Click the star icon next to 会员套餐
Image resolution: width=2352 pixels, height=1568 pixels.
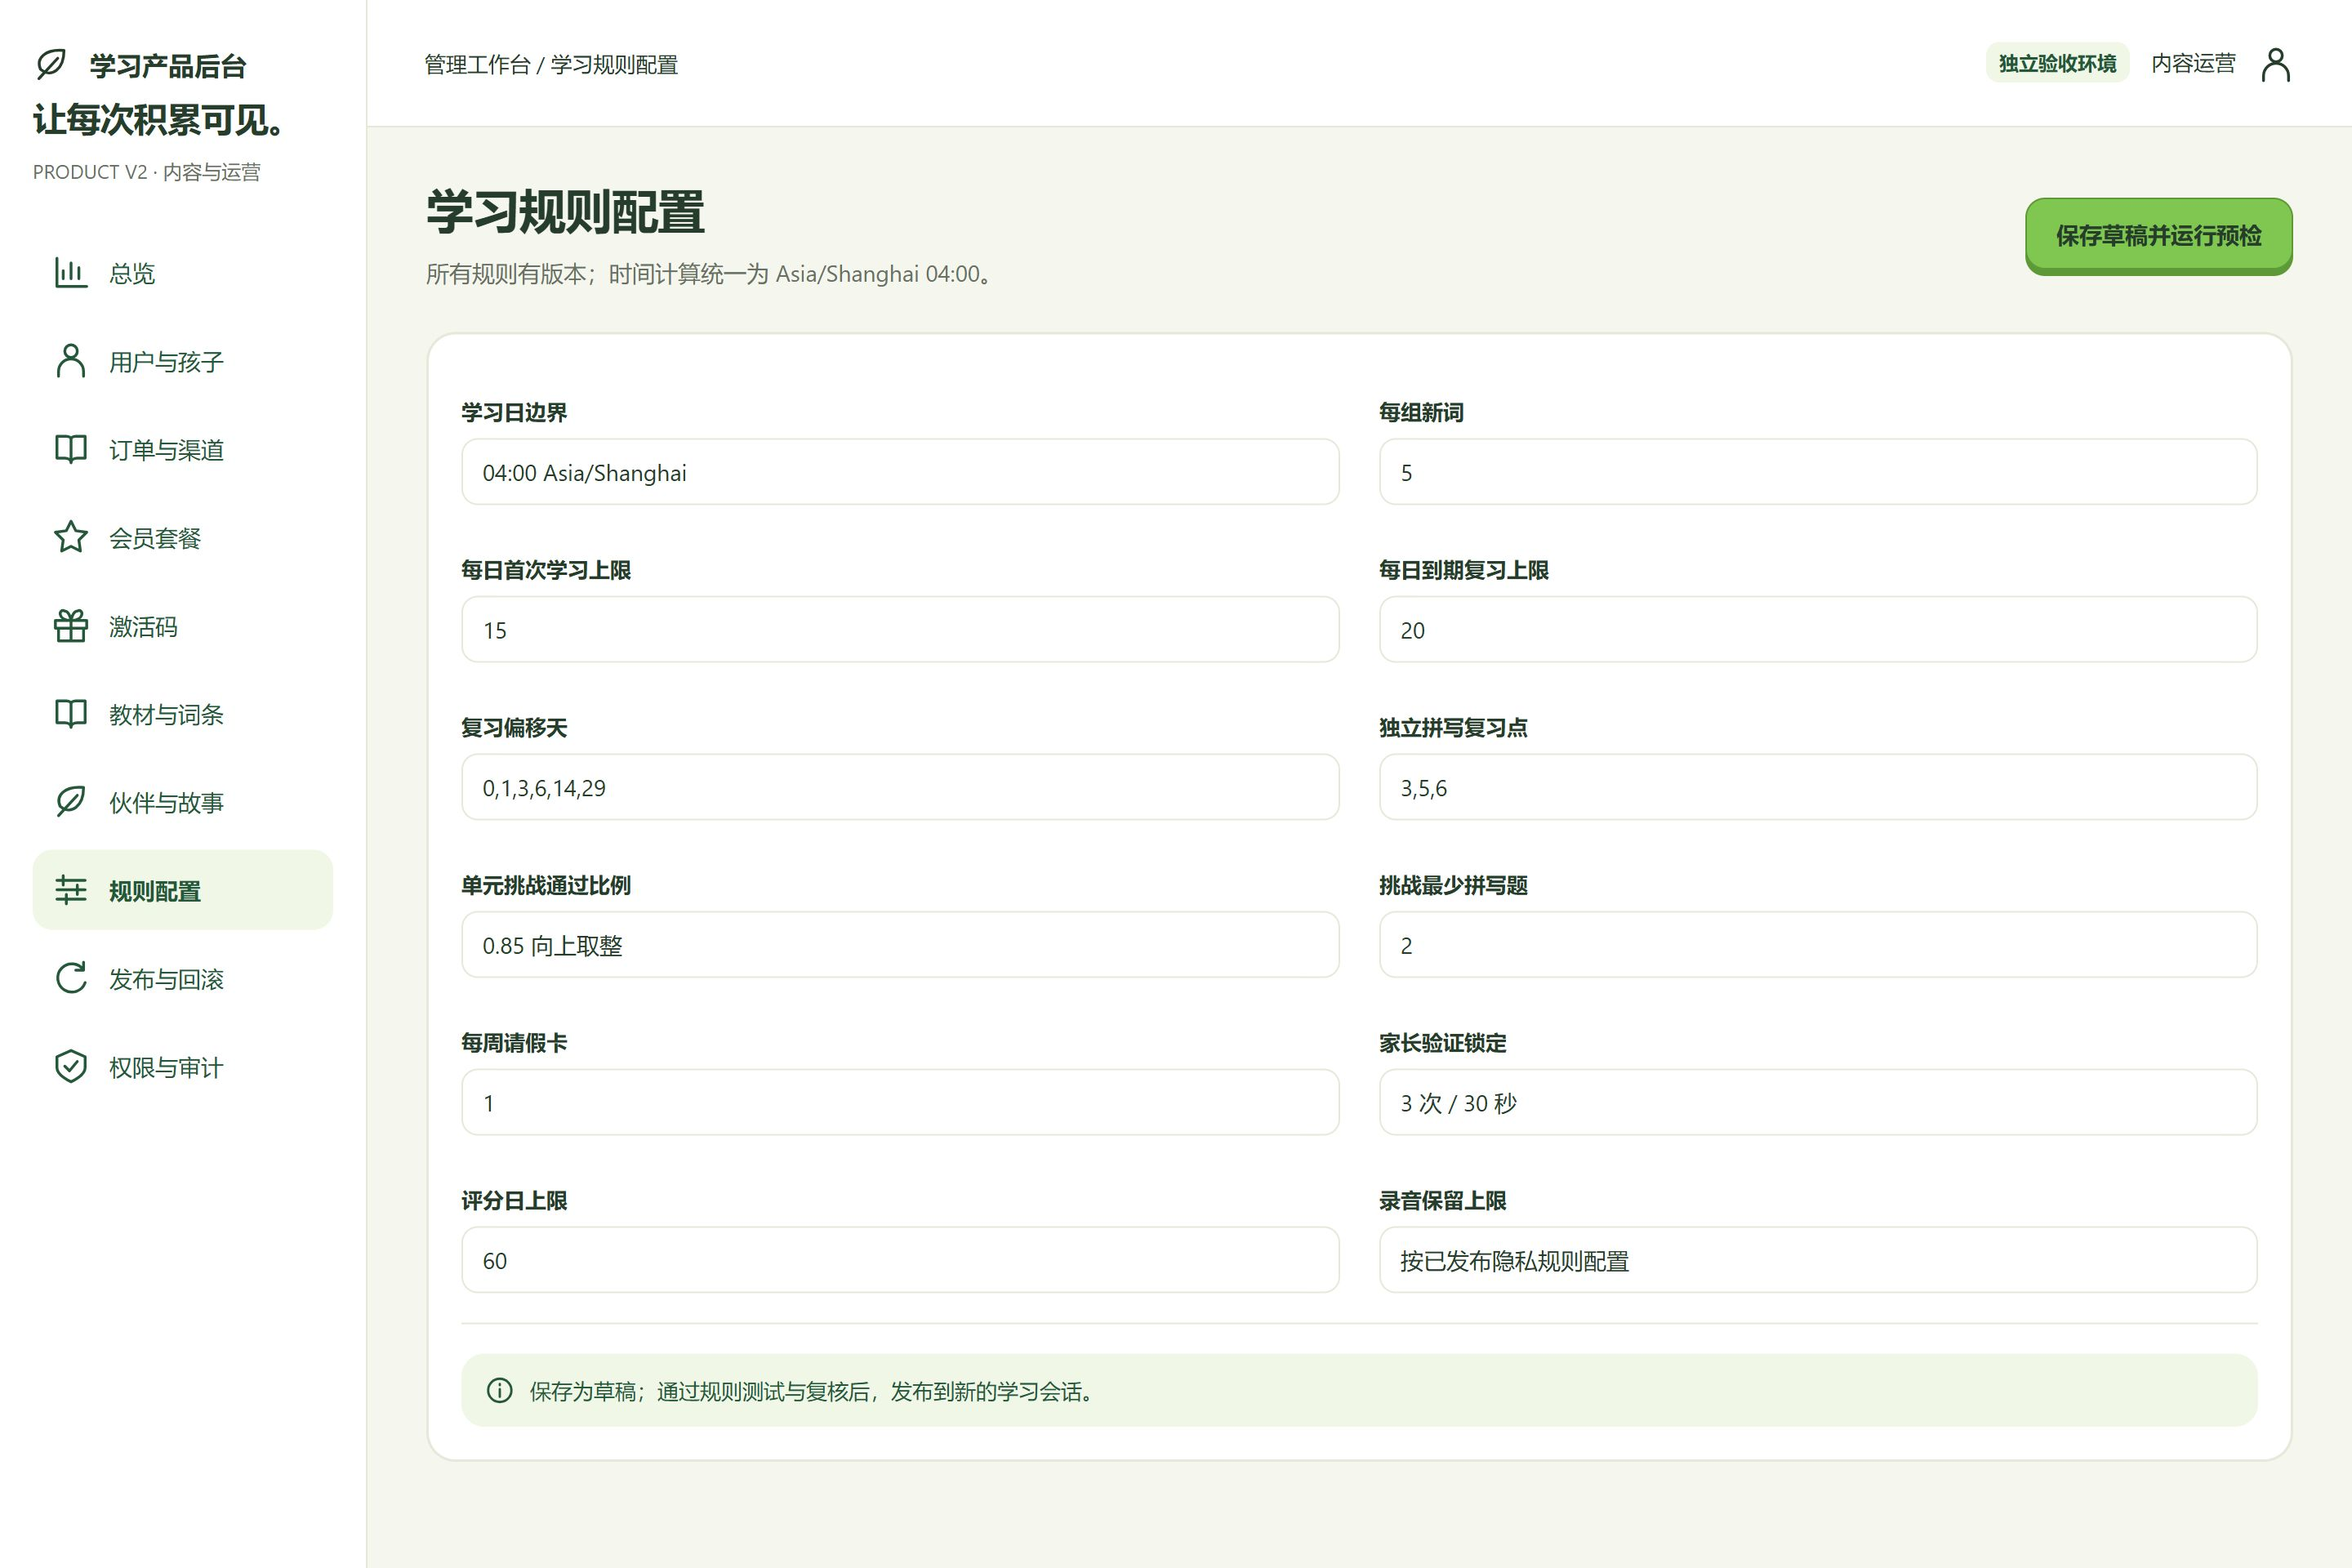[x=71, y=537]
